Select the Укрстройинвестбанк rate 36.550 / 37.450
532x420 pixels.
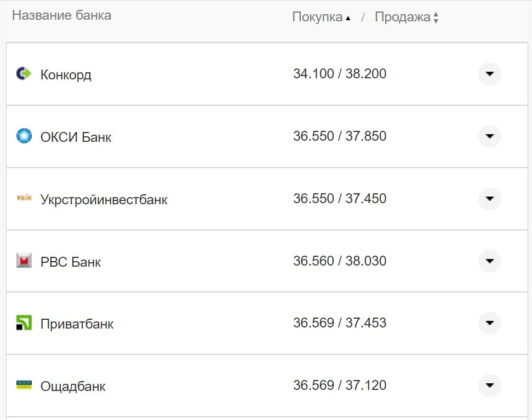340,198
